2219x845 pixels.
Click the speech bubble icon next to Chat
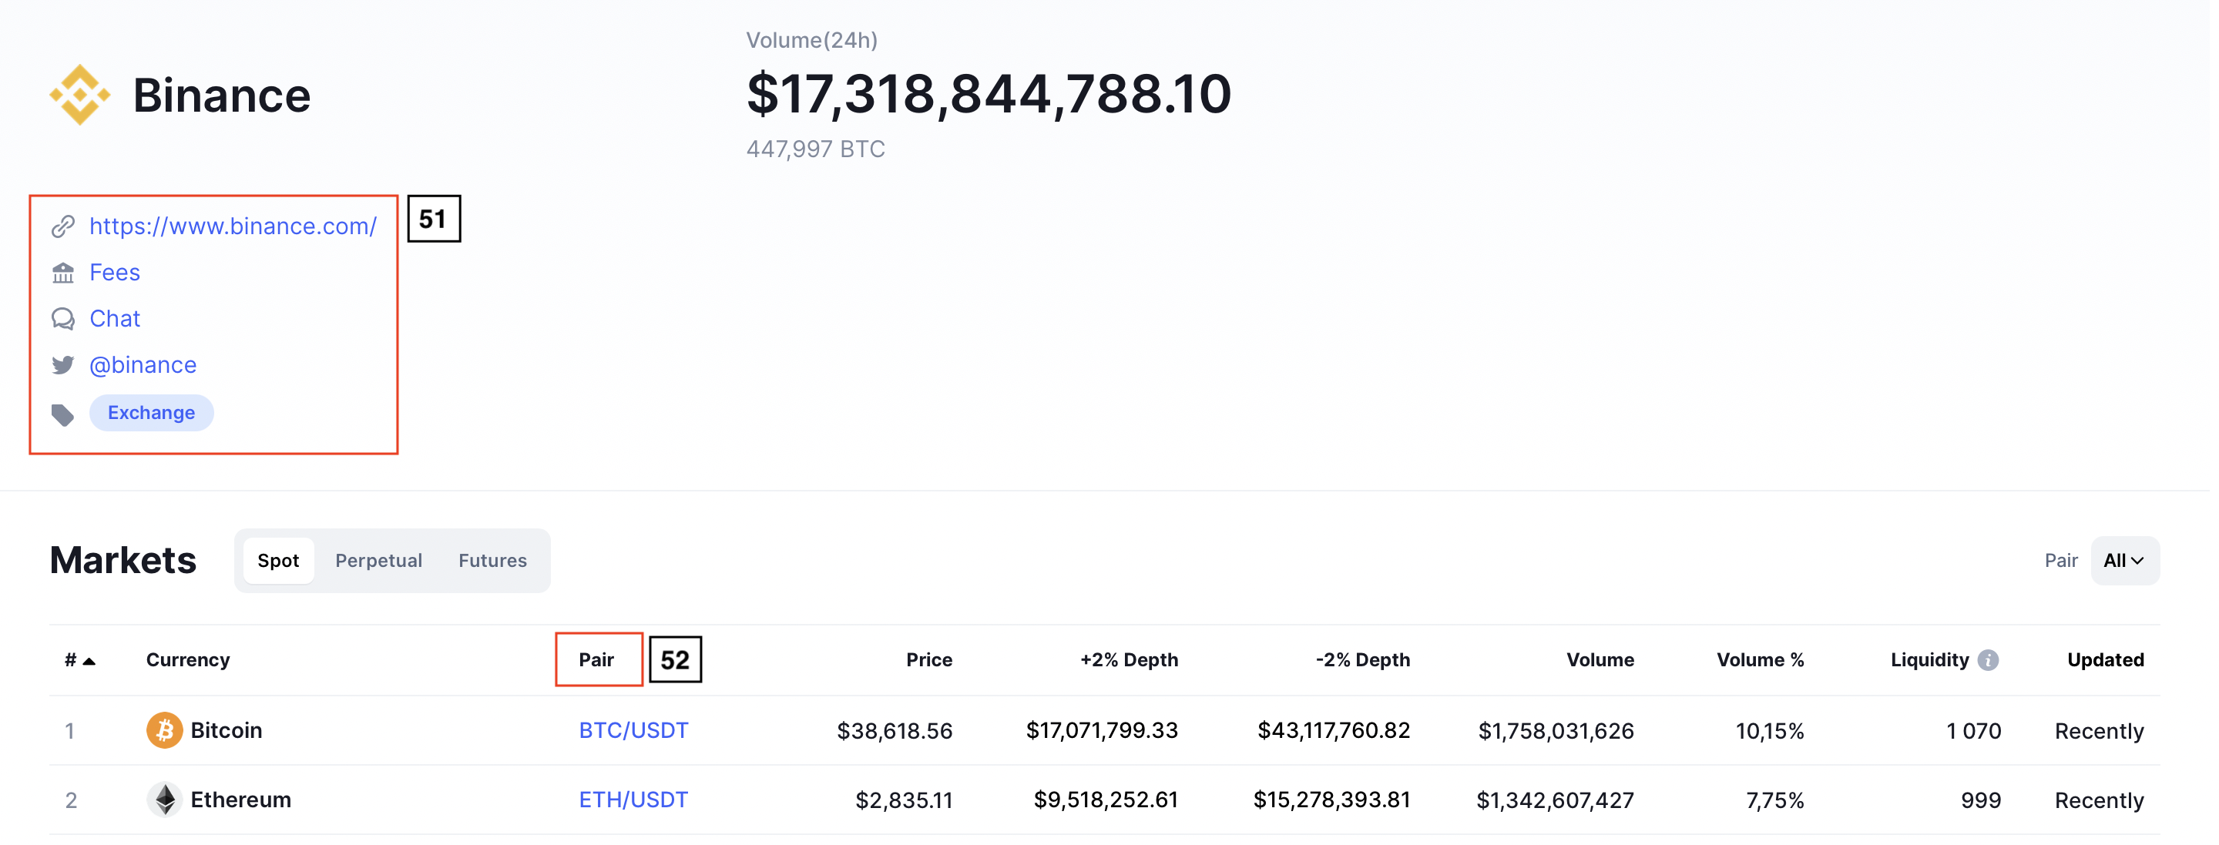tap(63, 320)
